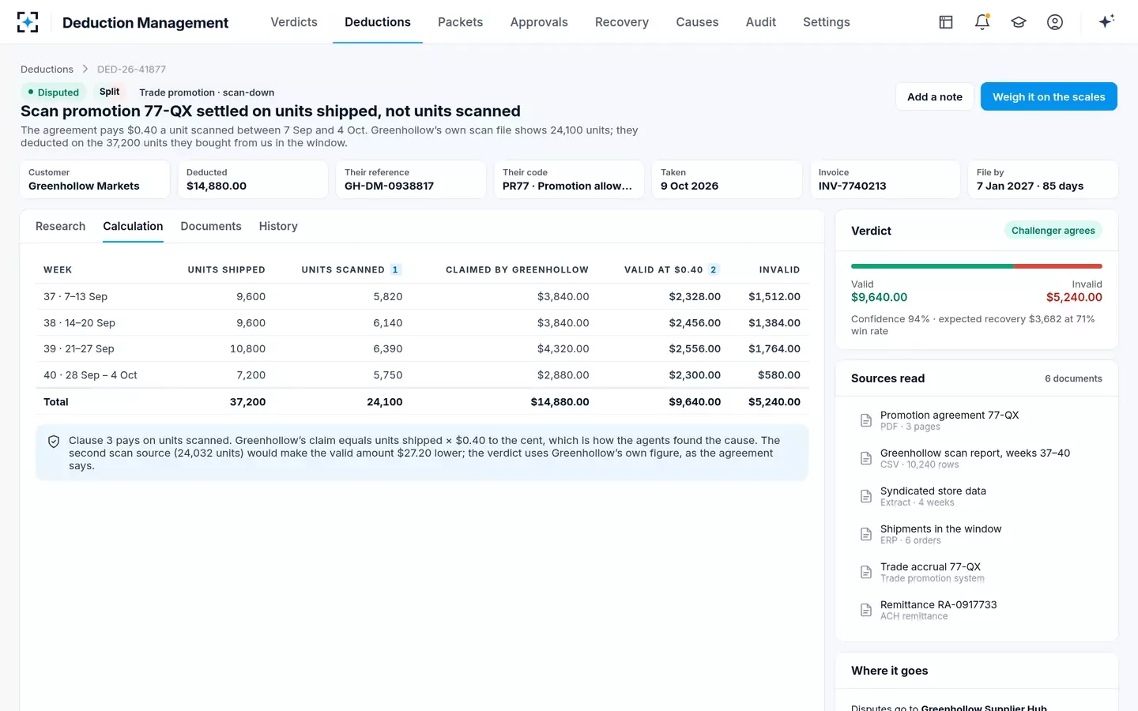Click the shield icon in the clause note
The height and width of the screenshot is (711, 1138).
click(x=54, y=442)
